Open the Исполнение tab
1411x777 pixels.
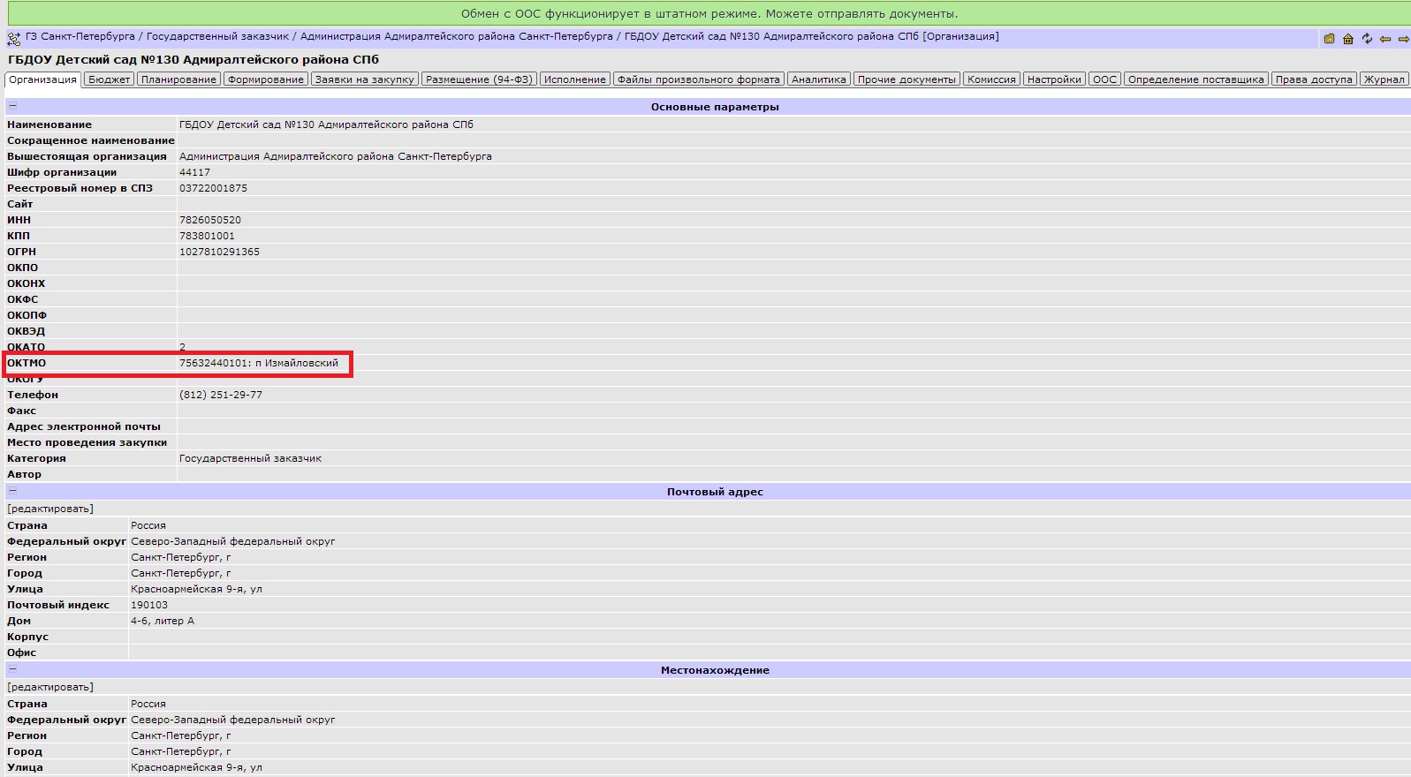tap(575, 79)
